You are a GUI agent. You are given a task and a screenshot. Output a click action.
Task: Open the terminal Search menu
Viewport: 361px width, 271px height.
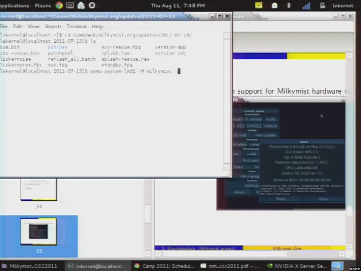53,26
